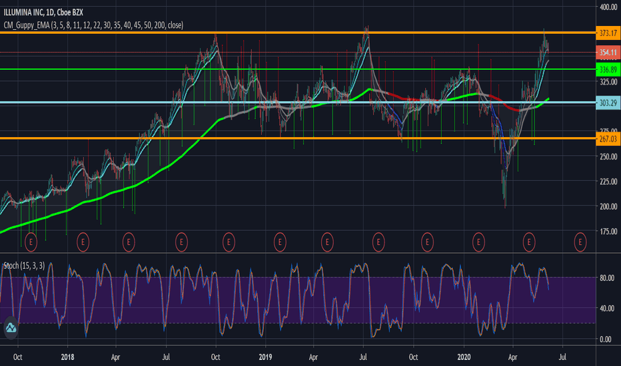The width and height of the screenshot is (621, 366).
Task: Open the earnings marker following the 2018 label
Action: click(x=83, y=242)
